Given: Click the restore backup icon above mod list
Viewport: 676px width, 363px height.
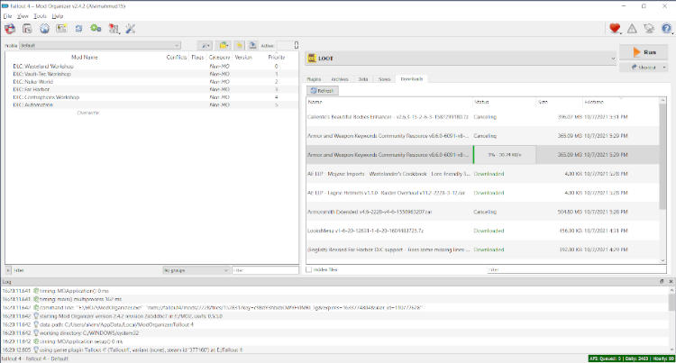Looking at the screenshot, I should coord(239,45).
